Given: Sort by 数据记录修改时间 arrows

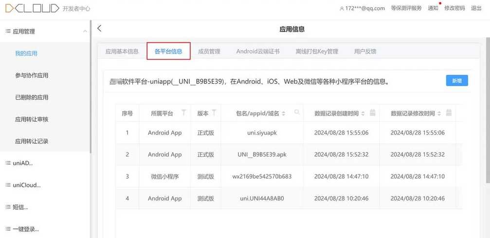Looking at the screenshot, I should pos(439,114).
